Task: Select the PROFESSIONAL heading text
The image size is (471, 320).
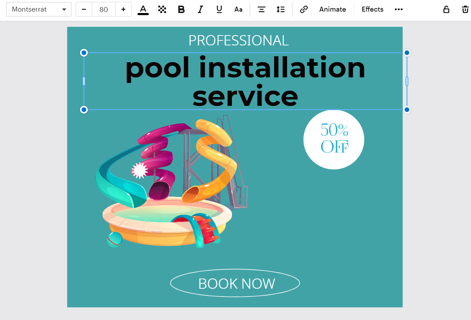Action: click(x=239, y=40)
